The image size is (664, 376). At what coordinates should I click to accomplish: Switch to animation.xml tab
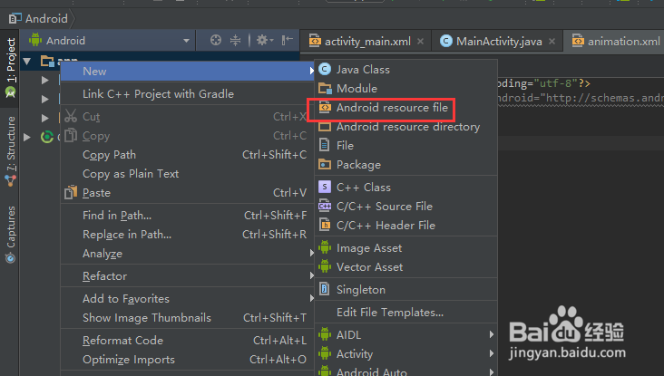tap(615, 41)
